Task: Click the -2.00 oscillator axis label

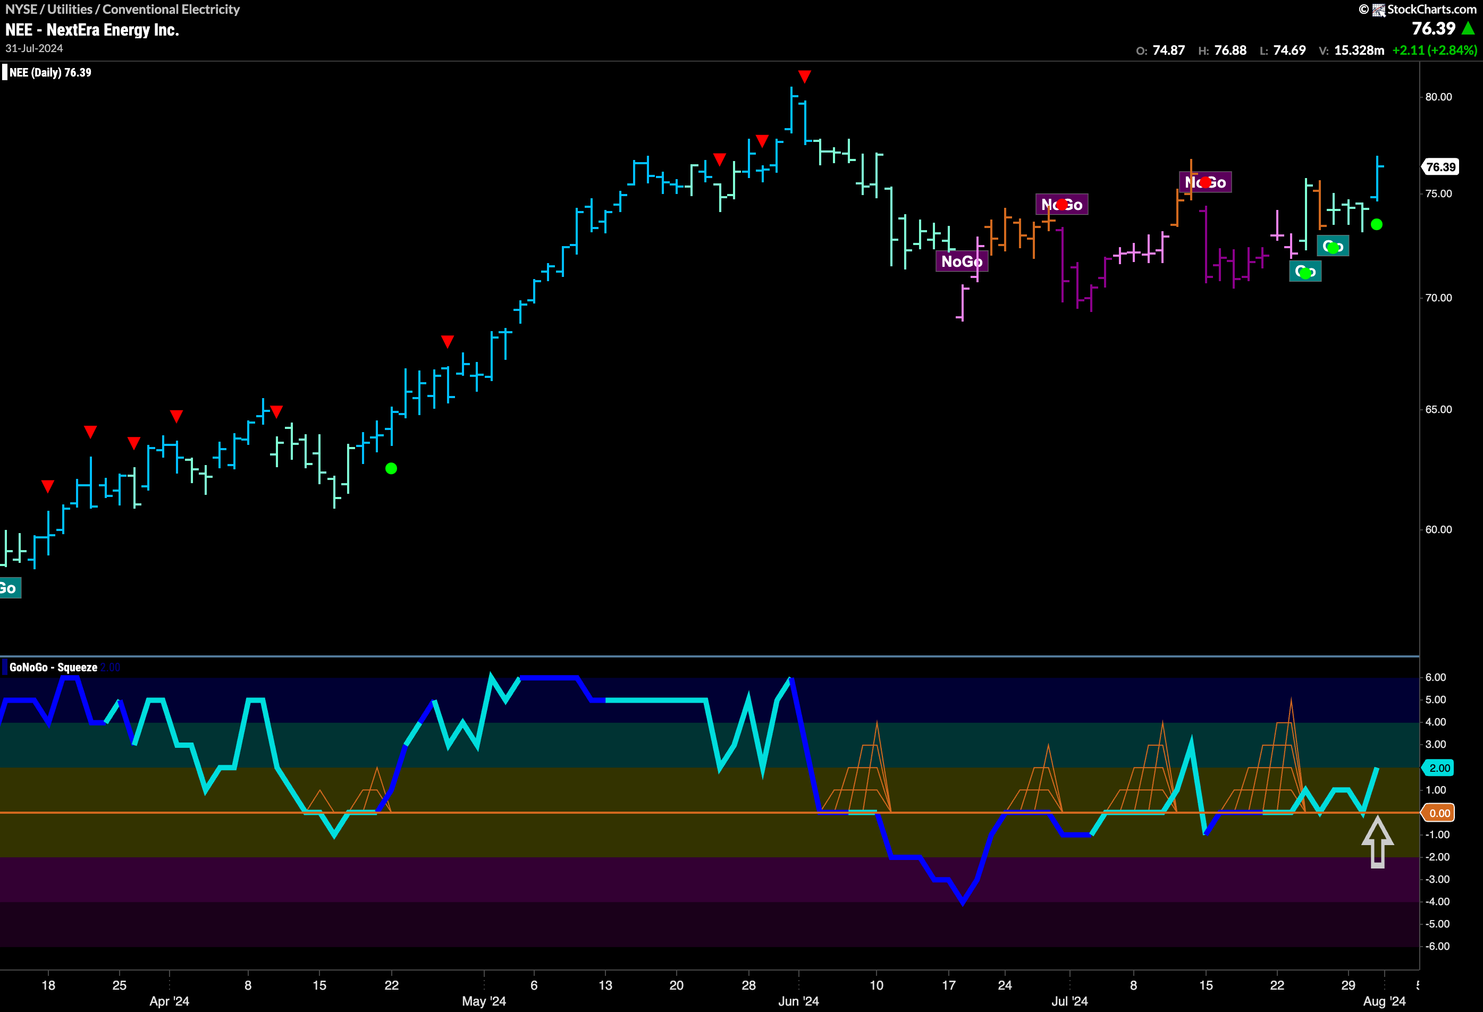Action: coord(1437,857)
